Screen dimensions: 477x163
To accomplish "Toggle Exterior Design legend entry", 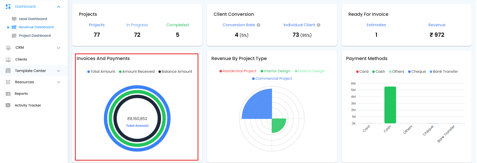I will 309,71.
